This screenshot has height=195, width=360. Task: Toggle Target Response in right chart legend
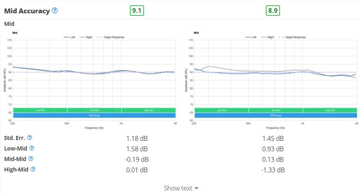click(x=292, y=37)
